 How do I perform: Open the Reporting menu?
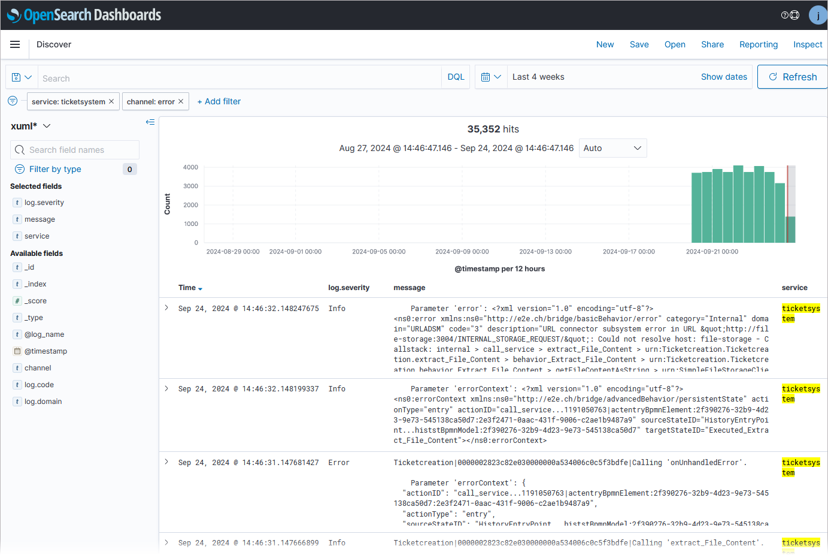758,44
